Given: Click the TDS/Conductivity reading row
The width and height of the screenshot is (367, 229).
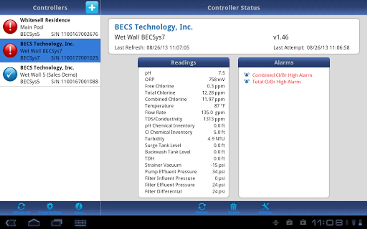Looking at the screenshot, I should [x=185, y=119].
